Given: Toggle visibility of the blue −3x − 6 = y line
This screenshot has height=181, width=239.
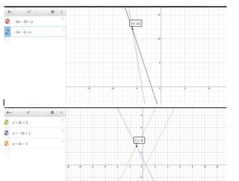Looking at the screenshot, I should point(7,32).
